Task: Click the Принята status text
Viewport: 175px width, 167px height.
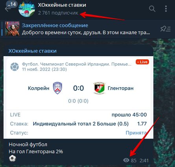Action: pyautogui.click(x=136, y=133)
